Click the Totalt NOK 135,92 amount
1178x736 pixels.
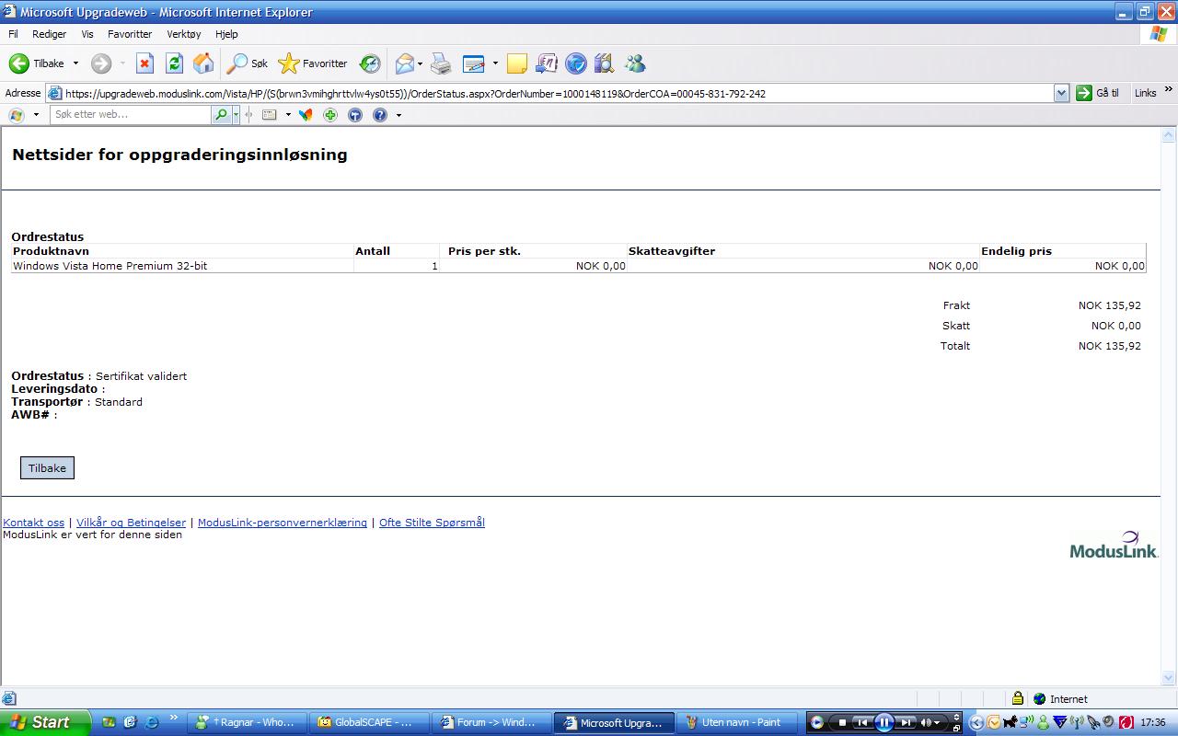(x=1110, y=346)
